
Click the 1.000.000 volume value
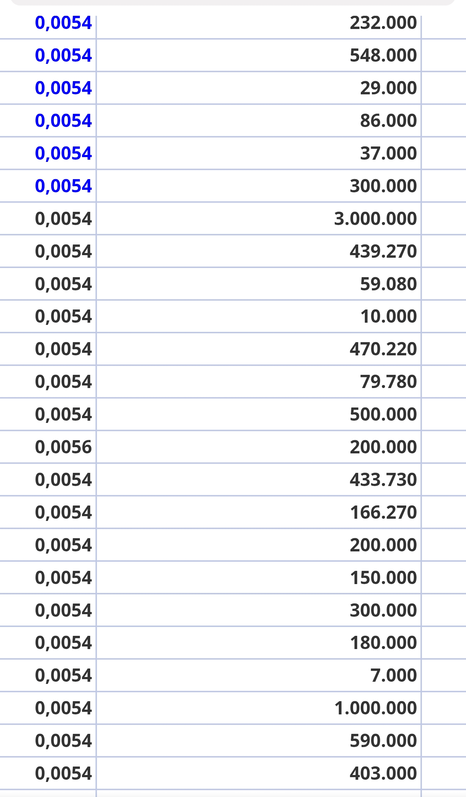[375, 708]
